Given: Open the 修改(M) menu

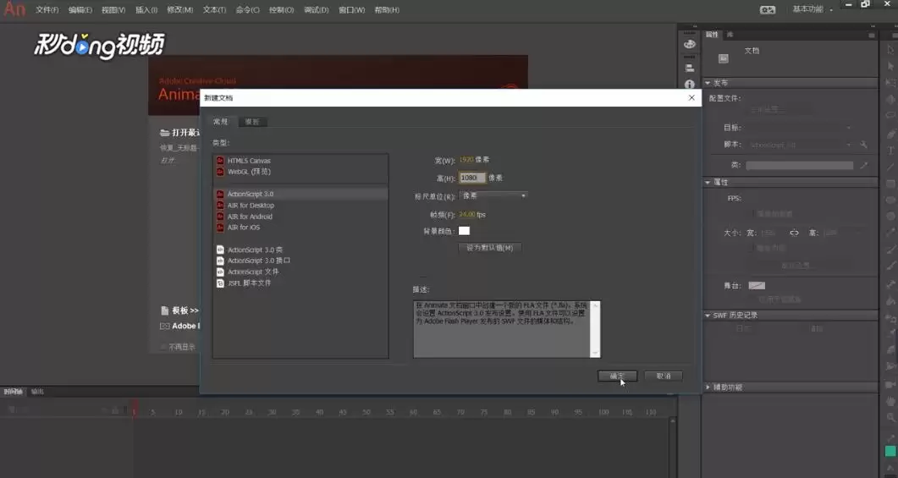Looking at the screenshot, I should [179, 10].
